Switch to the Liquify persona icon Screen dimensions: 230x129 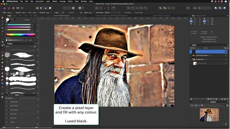click(9, 8)
